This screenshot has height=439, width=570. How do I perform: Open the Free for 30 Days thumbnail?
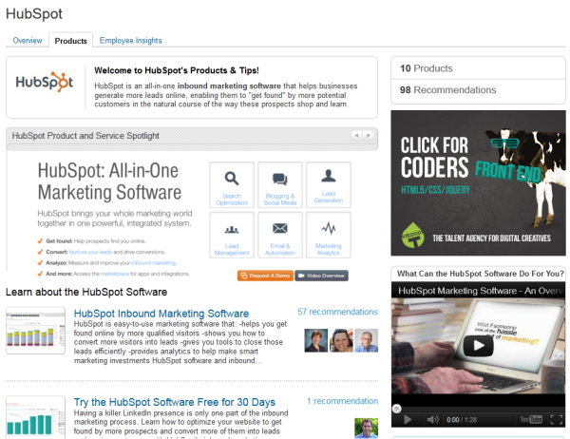point(36,417)
